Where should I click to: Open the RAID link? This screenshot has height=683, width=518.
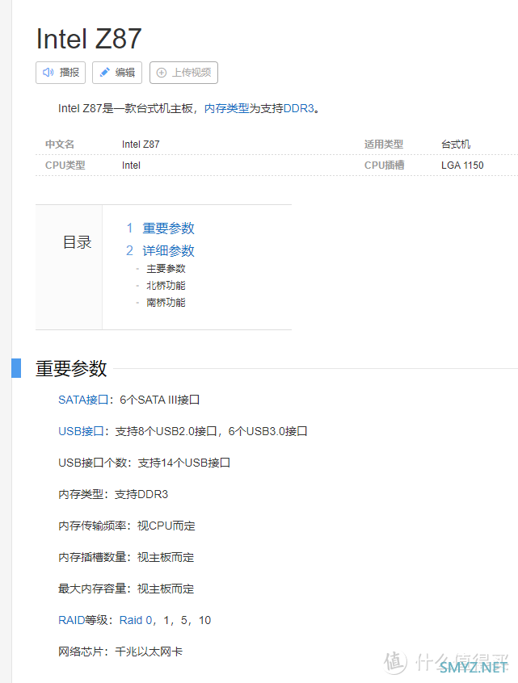click(72, 620)
